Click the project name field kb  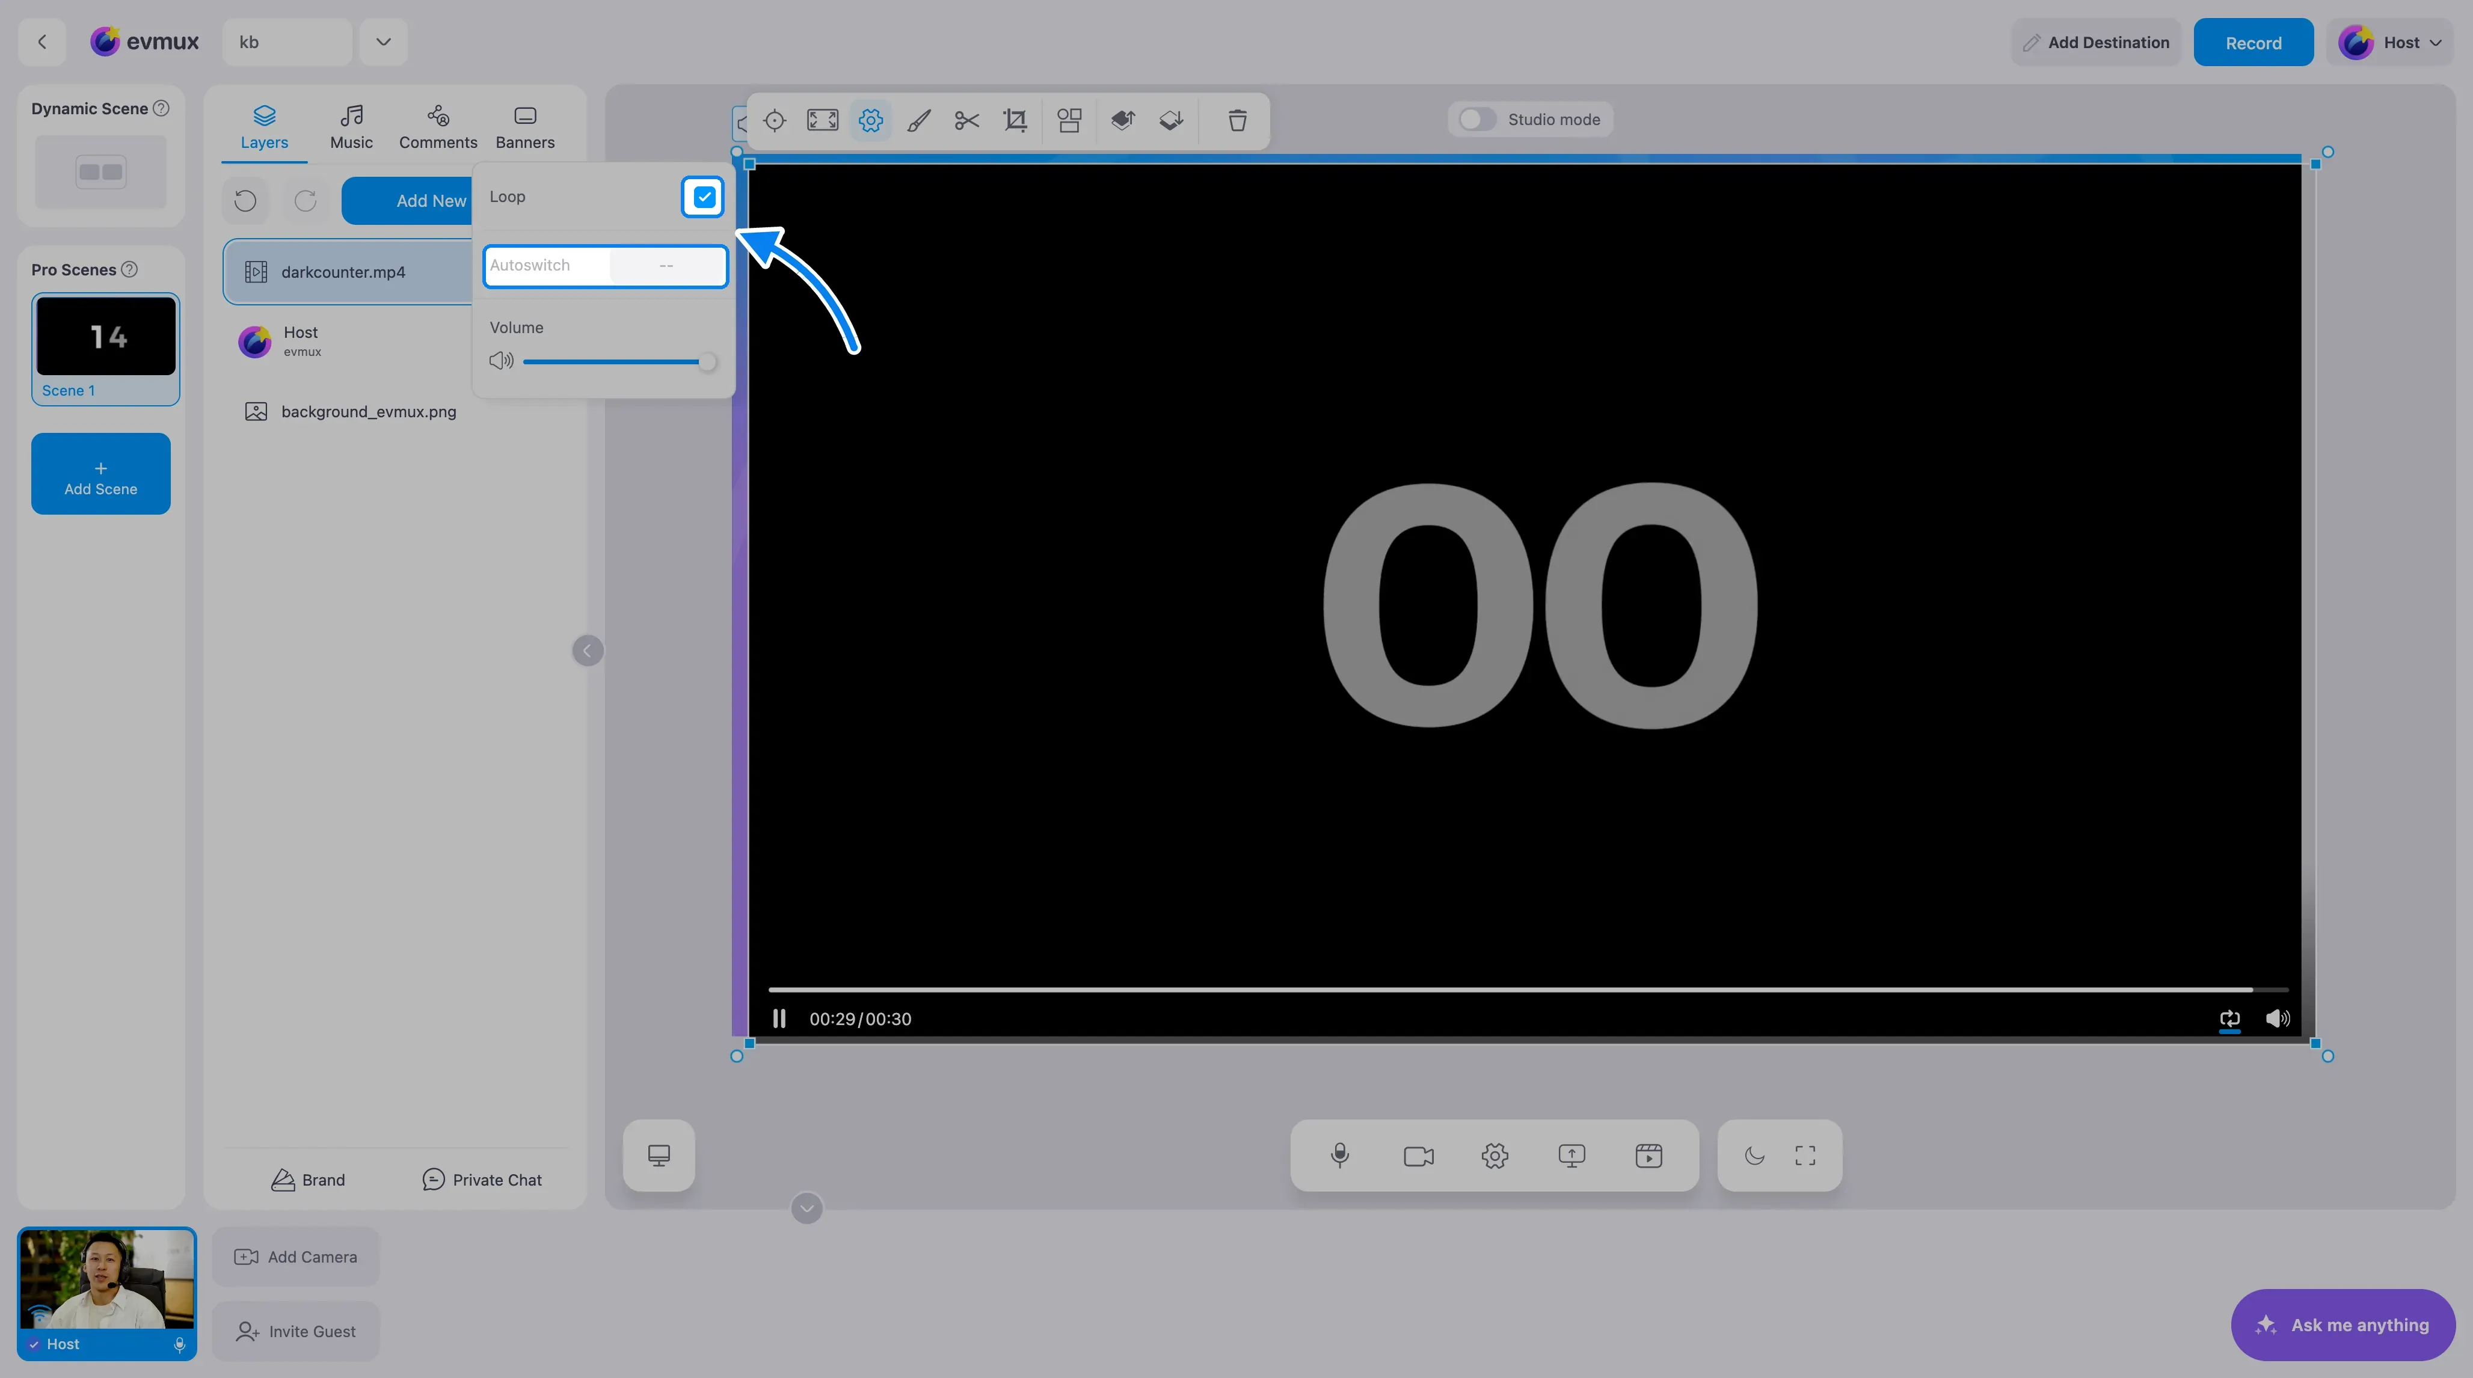287,42
